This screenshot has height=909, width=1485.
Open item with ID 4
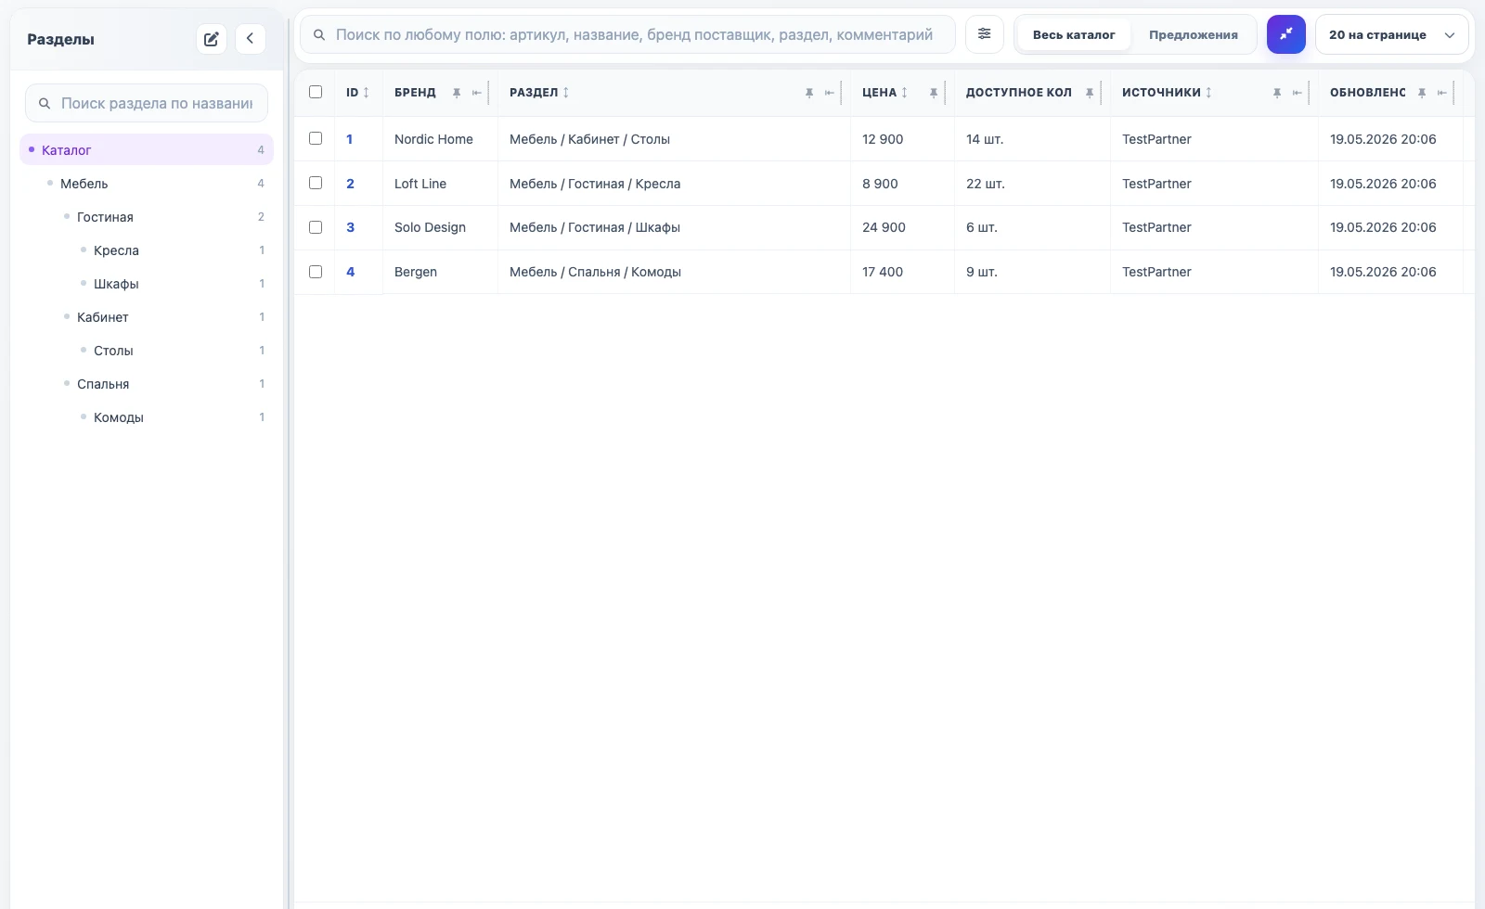pyautogui.click(x=350, y=272)
